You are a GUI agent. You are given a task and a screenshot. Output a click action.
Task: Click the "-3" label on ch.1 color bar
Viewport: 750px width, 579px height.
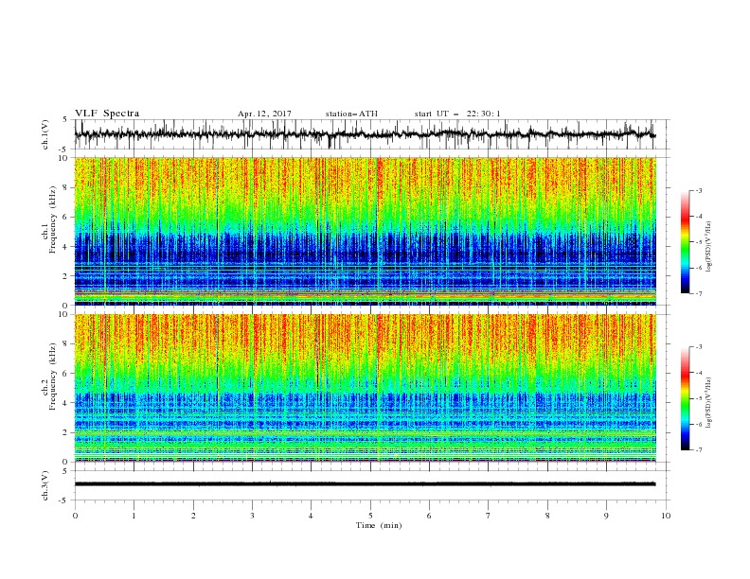click(x=698, y=190)
